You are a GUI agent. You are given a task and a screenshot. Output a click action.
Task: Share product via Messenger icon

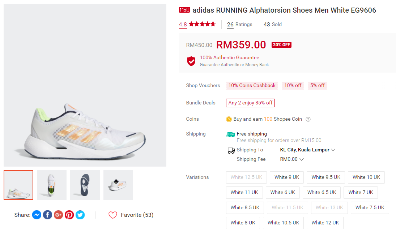tap(37, 215)
